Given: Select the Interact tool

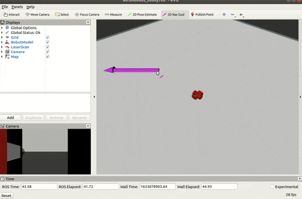Looking at the screenshot, I should [12, 14].
